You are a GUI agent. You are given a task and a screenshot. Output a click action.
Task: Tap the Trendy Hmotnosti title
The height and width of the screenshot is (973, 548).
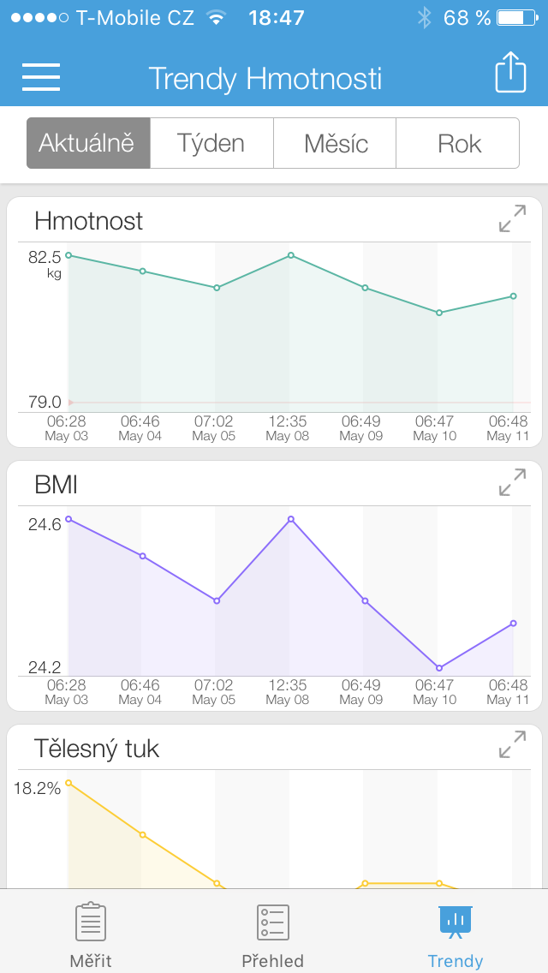click(265, 78)
